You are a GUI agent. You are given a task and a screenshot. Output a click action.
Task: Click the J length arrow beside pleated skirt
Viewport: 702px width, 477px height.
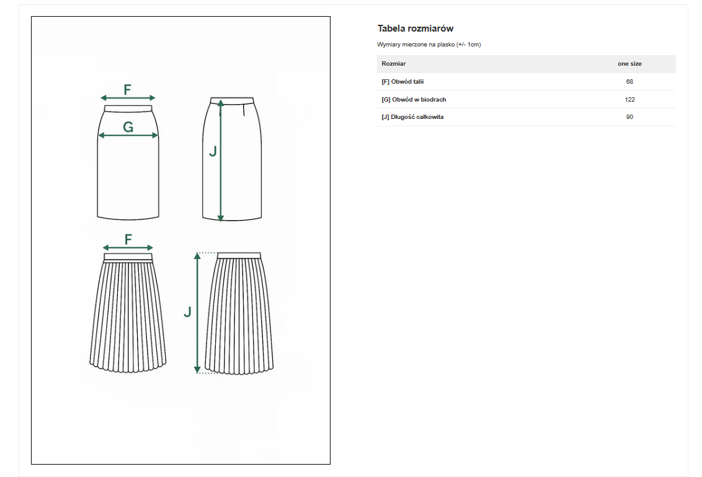198,313
